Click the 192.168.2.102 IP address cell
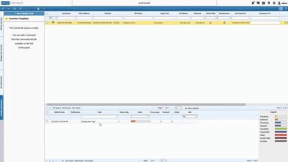This screenshot has height=162, width=288. pos(185,23)
